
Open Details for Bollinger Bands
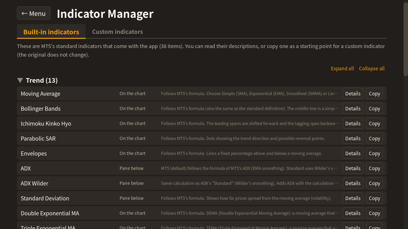[353, 109]
